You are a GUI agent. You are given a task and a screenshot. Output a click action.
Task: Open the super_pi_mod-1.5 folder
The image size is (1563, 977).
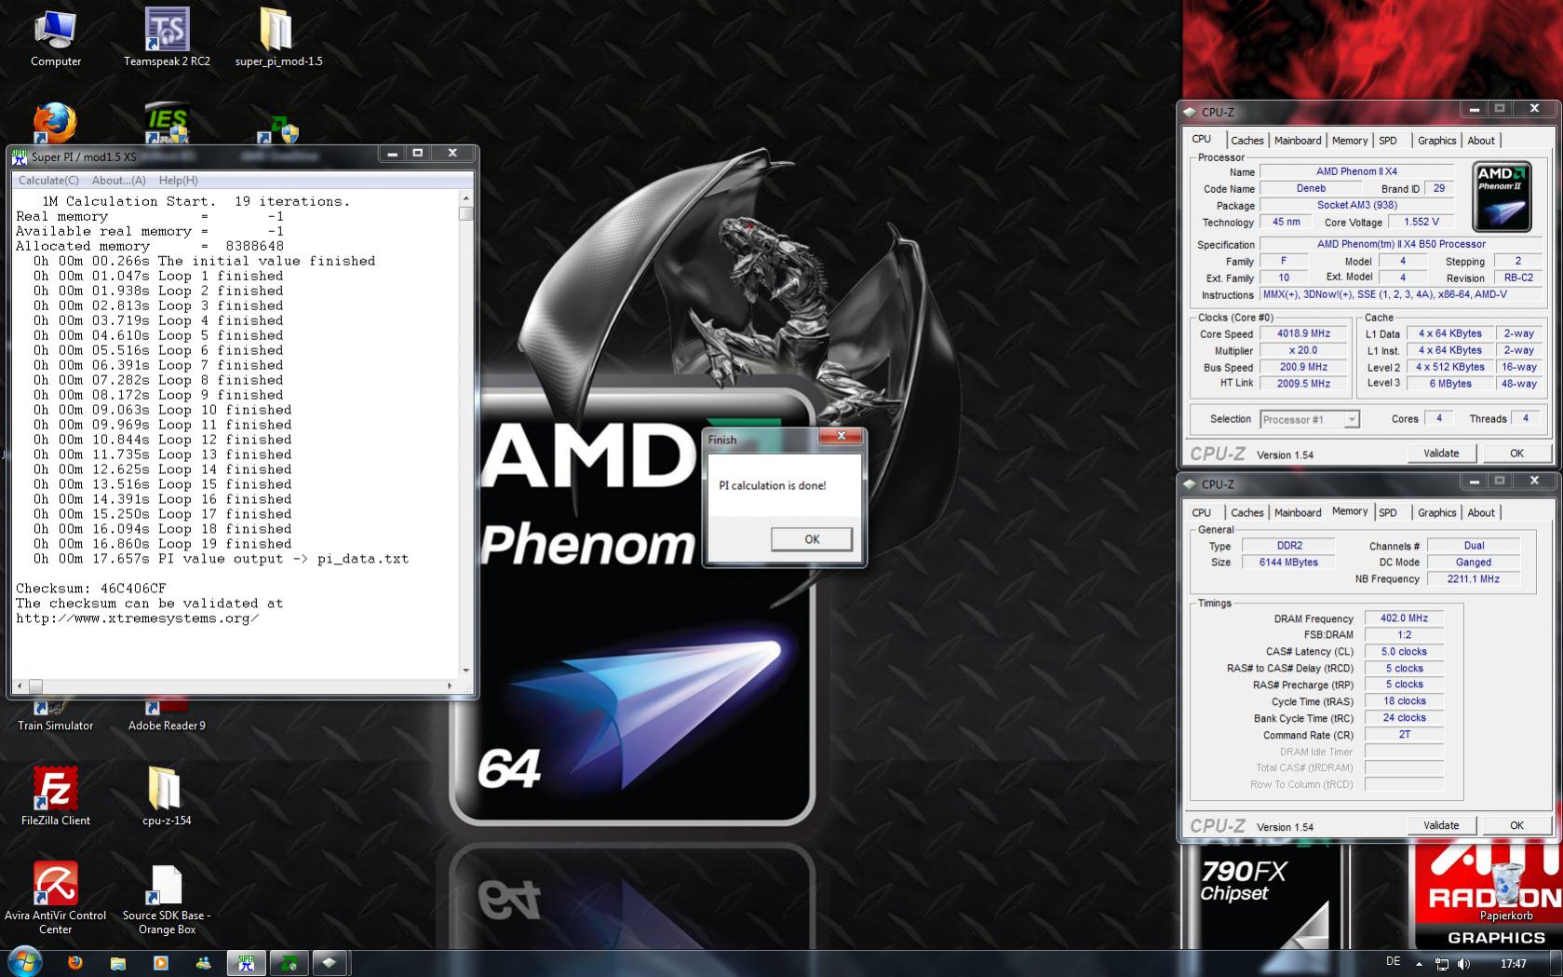(x=278, y=39)
